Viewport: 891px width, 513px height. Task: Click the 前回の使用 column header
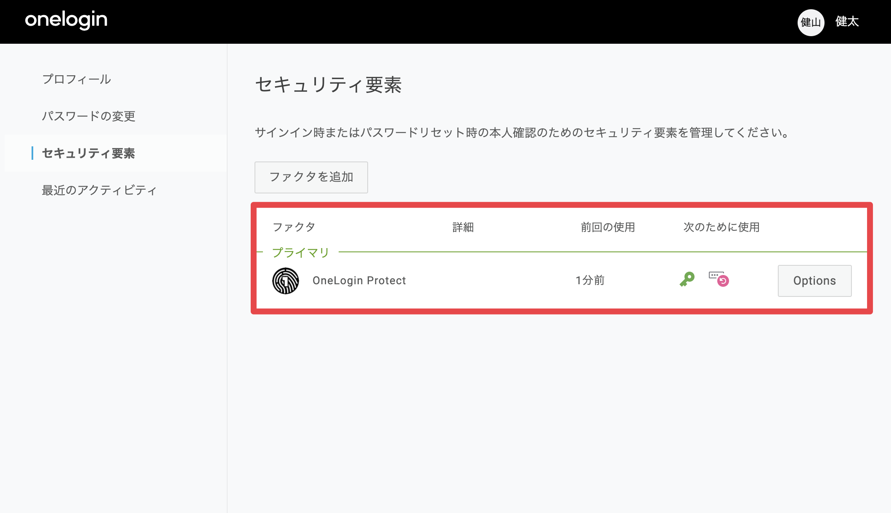point(608,227)
